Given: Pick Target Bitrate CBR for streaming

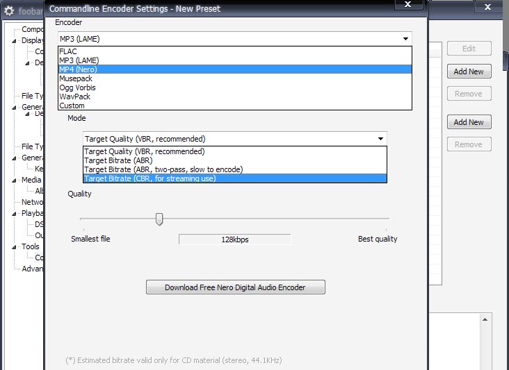Looking at the screenshot, I should tap(235, 178).
